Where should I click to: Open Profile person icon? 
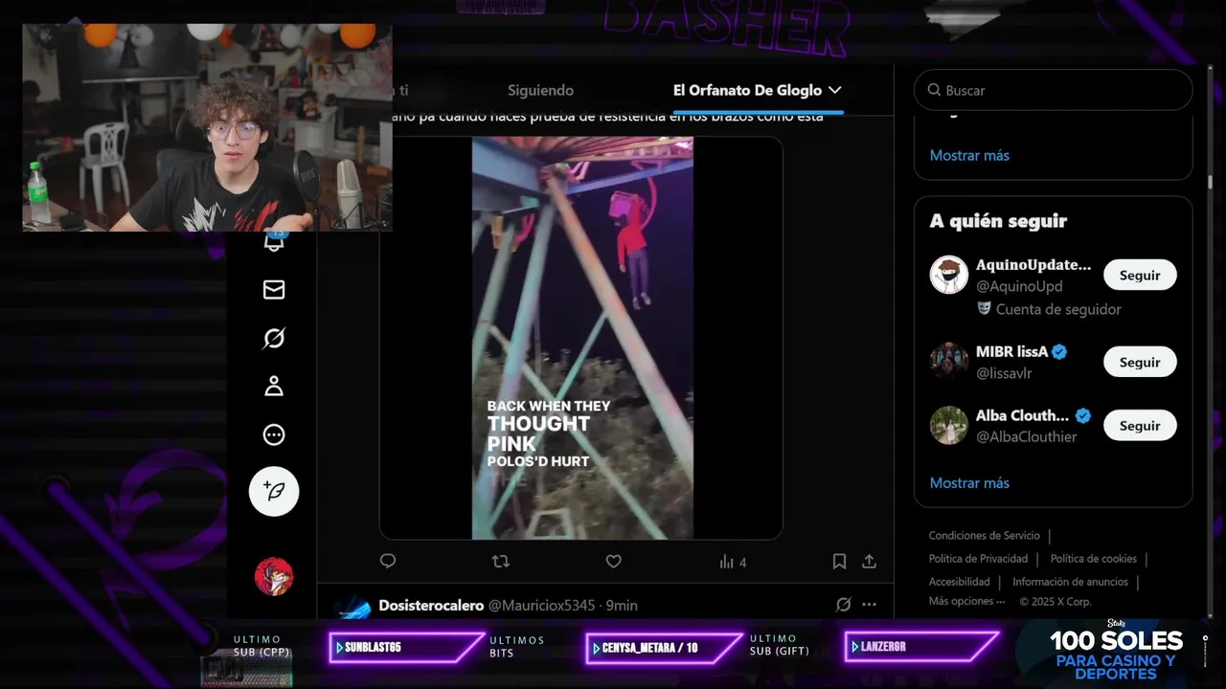(x=274, y=386)
